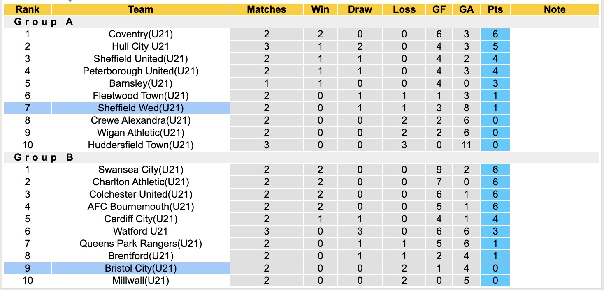
Task: Click Watford U21 draw count cell
Action: [360, 231]
